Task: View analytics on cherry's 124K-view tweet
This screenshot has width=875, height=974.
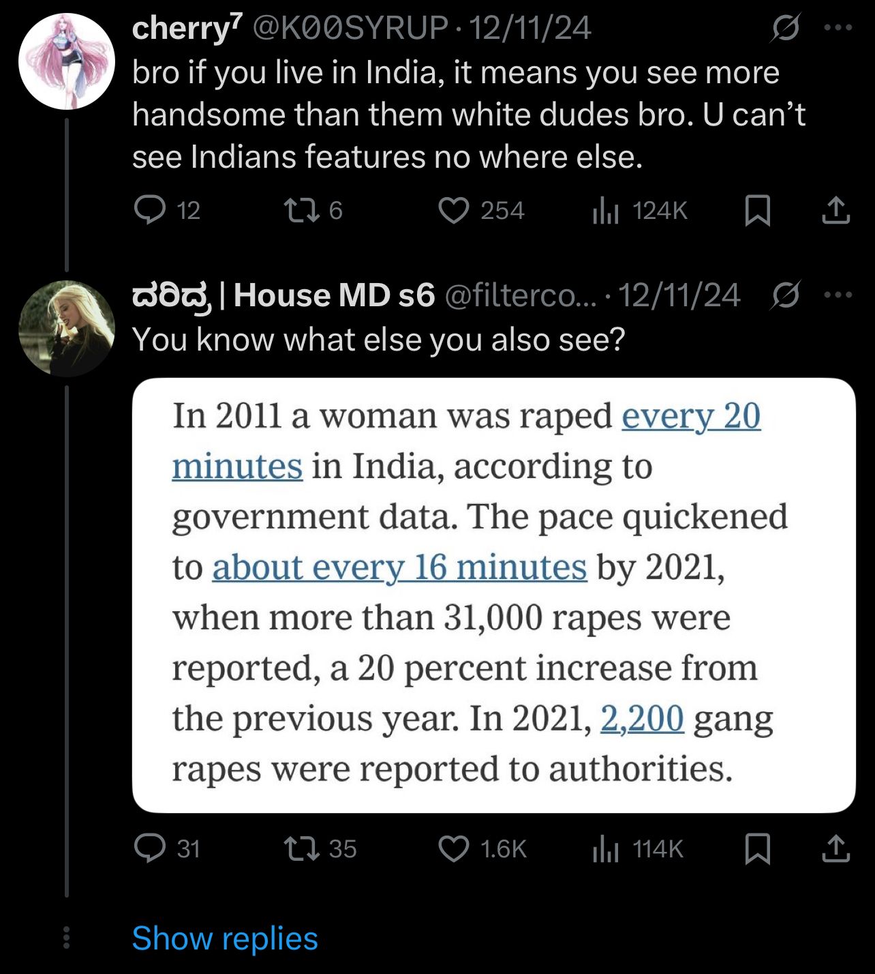Action: 605,210
